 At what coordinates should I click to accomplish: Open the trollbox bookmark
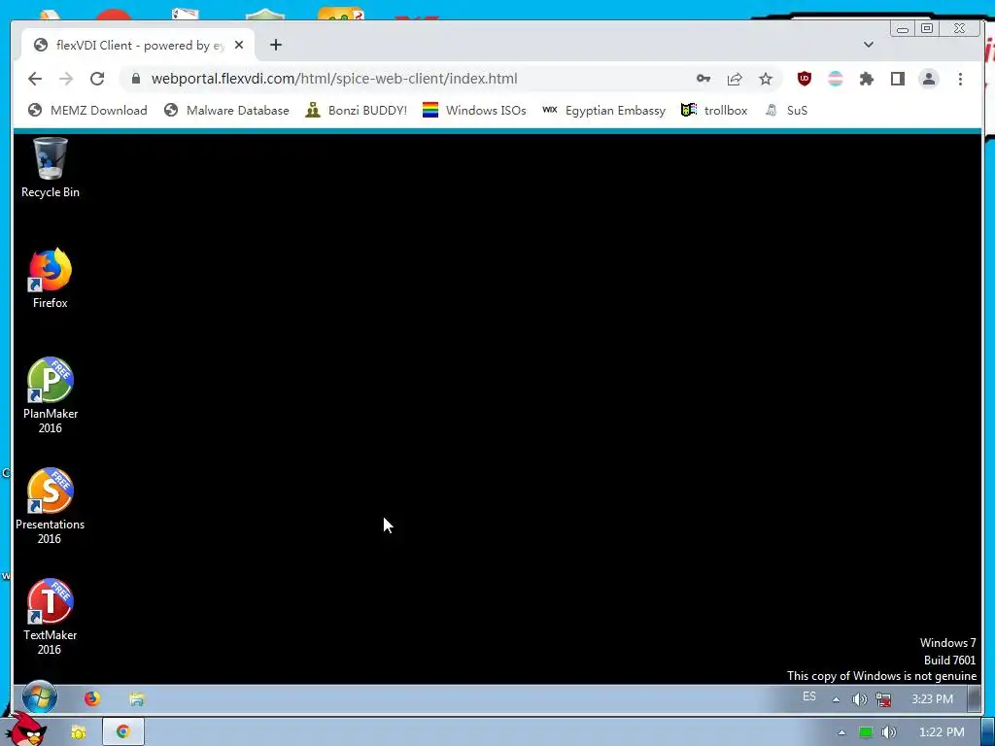tap(714, 111)
